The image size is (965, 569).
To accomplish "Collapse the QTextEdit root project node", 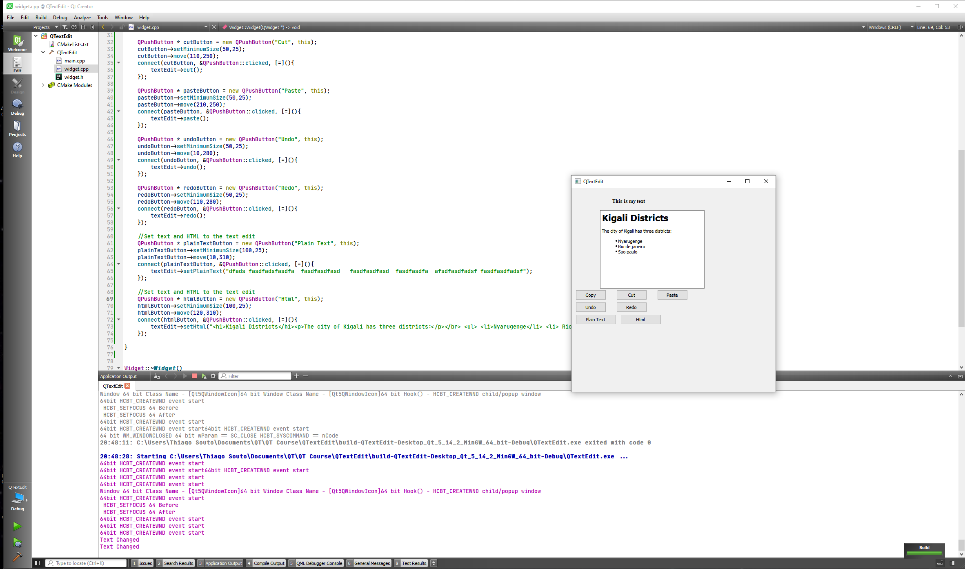I will tap(36, 36).
